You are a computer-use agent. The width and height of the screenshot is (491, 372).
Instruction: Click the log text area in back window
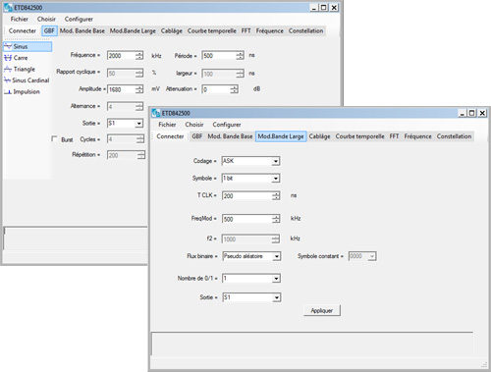[76, 239]
